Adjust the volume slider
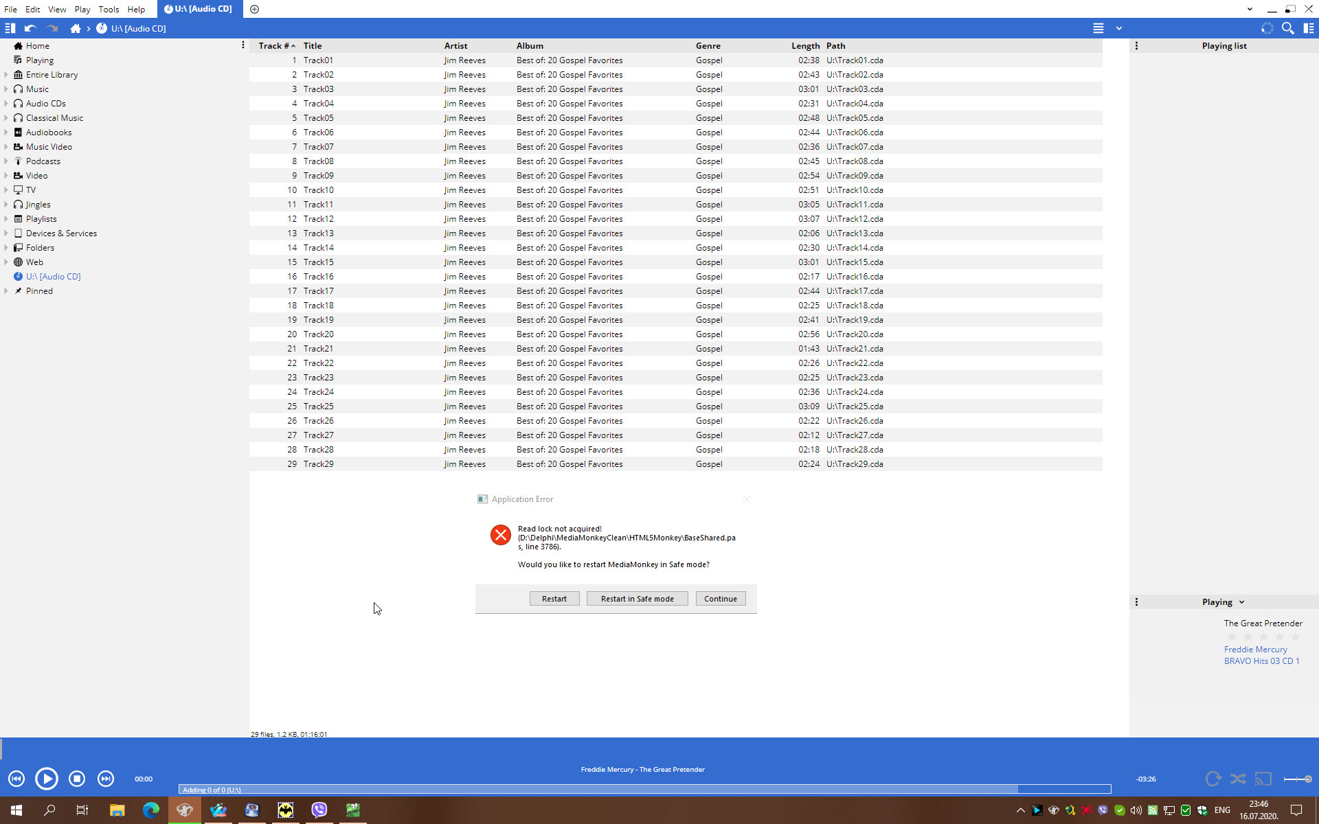1319x824 pixels. [1298, 779]
